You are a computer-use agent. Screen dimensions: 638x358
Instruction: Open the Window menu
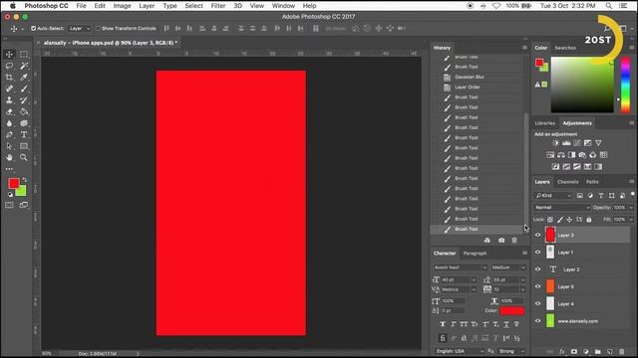coord(283,6)
